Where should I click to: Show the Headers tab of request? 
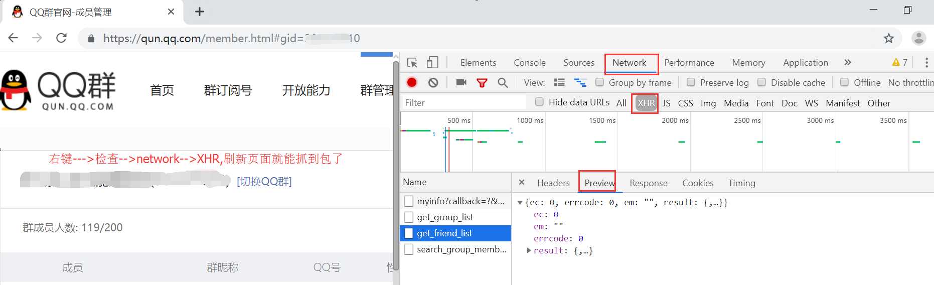[553, 183]
